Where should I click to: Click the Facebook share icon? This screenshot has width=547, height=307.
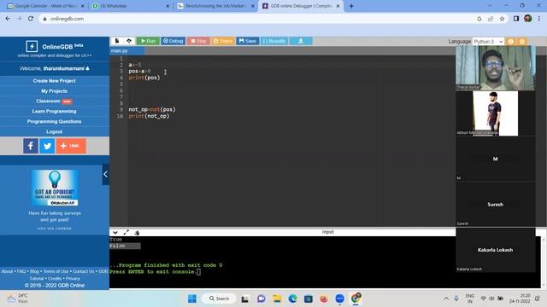click(x=31, y=146)
